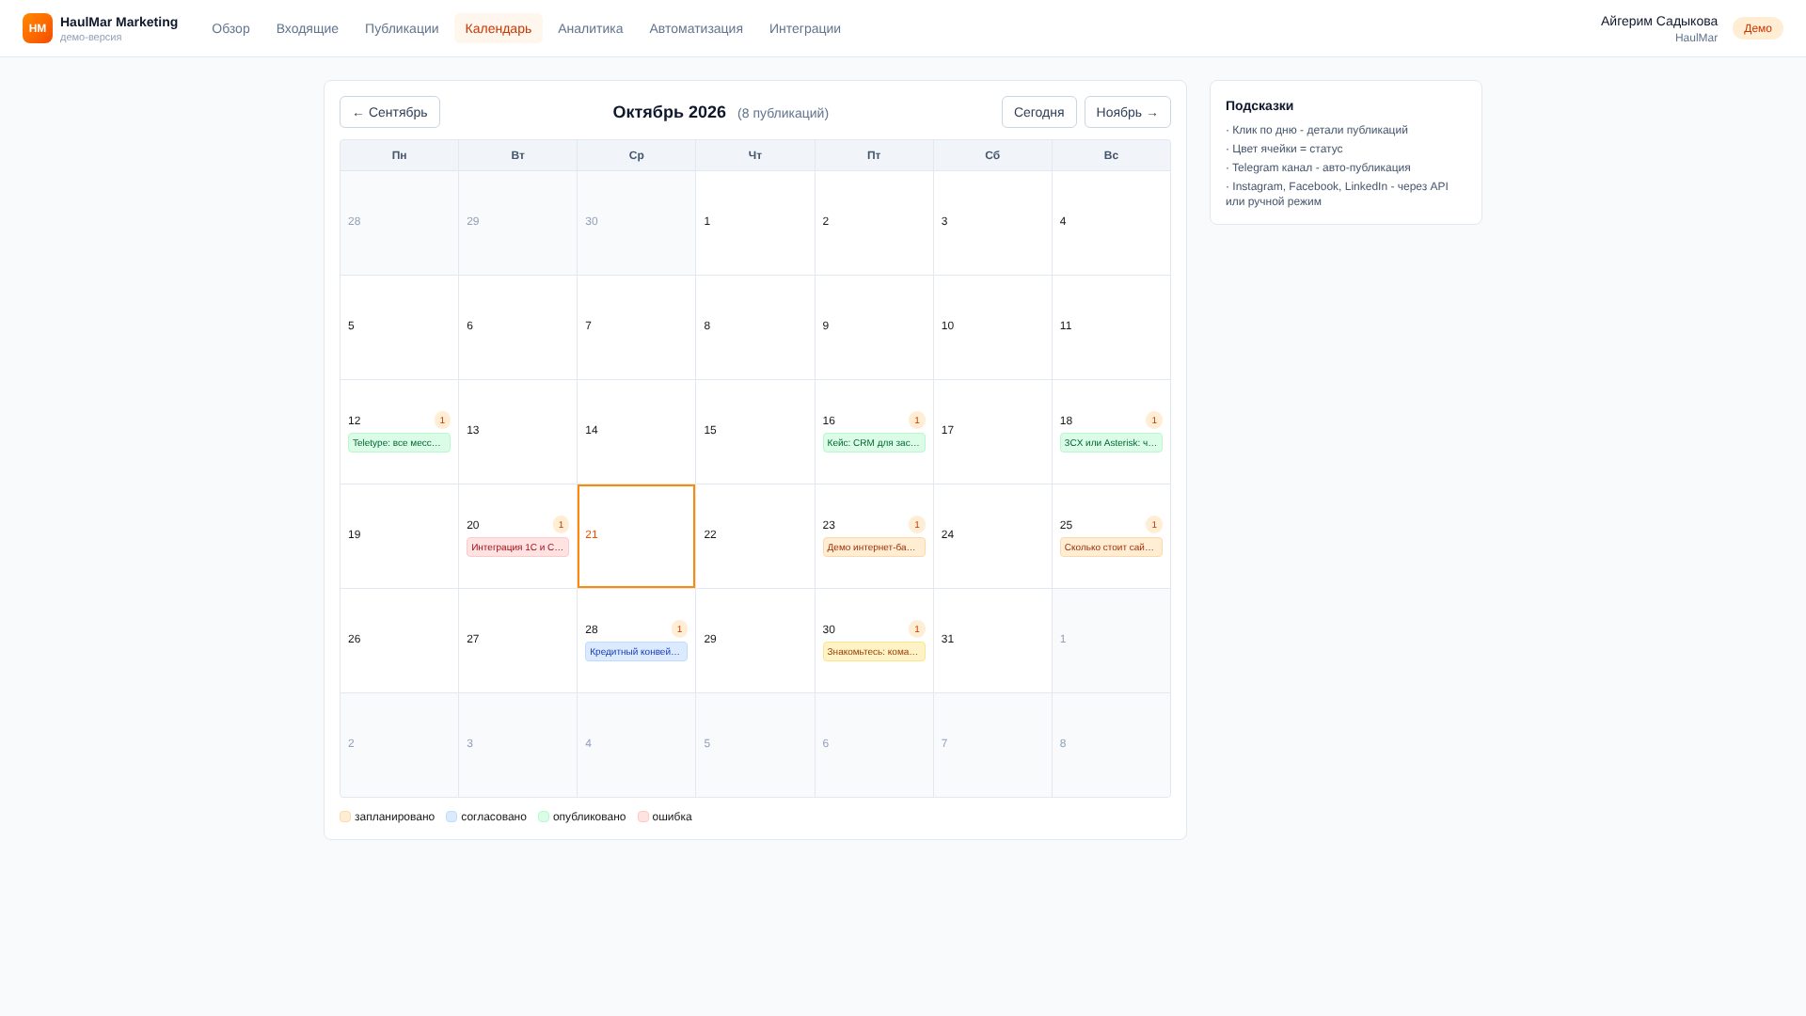Select day 14 in calendar

(636, 432)
